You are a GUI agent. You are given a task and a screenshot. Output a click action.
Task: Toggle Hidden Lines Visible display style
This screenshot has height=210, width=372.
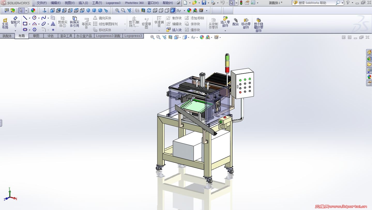click(161, 10)
